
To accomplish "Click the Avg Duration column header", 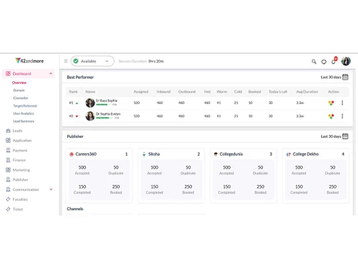I will point(307,92).
